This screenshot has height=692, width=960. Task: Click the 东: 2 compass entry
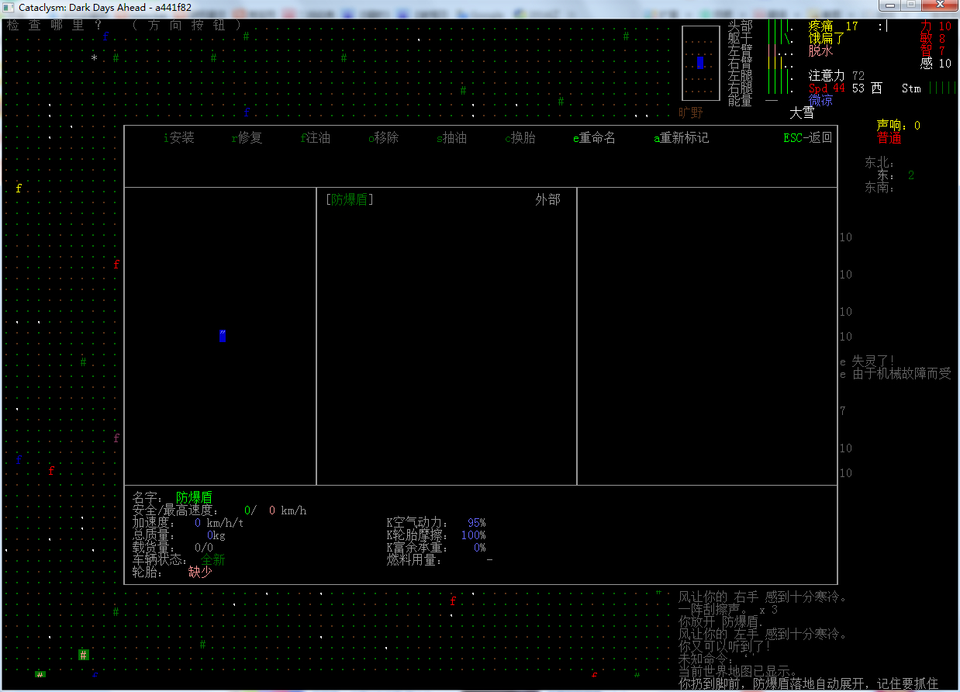(896, 175)
